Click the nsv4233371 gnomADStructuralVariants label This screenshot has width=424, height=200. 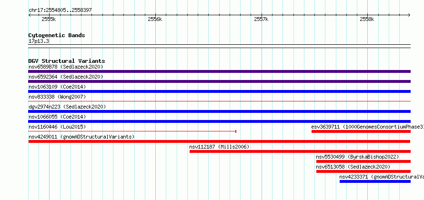pos(382,177)
